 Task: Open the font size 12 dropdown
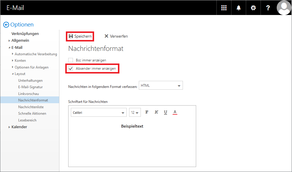coord(135,112)
